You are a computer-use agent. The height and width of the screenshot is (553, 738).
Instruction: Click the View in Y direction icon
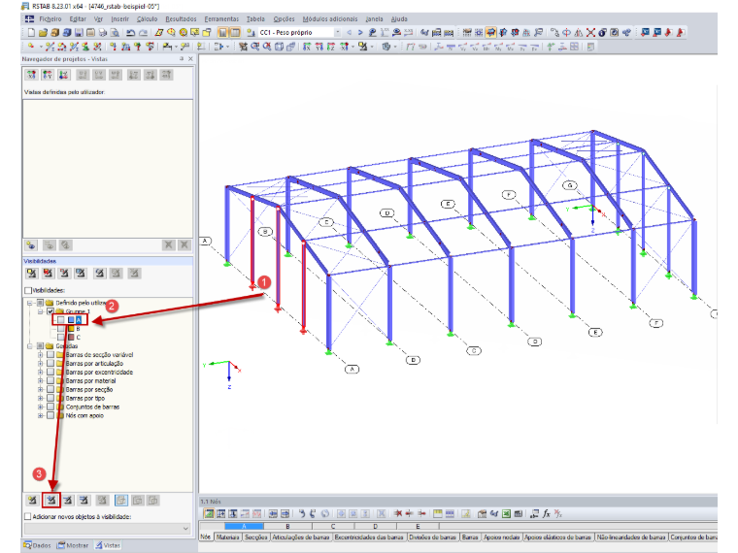[x=319, y=47]
